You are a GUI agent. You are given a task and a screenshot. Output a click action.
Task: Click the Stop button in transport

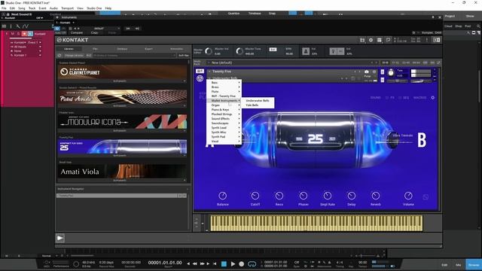pyautogui.click(x=224, y=264)
